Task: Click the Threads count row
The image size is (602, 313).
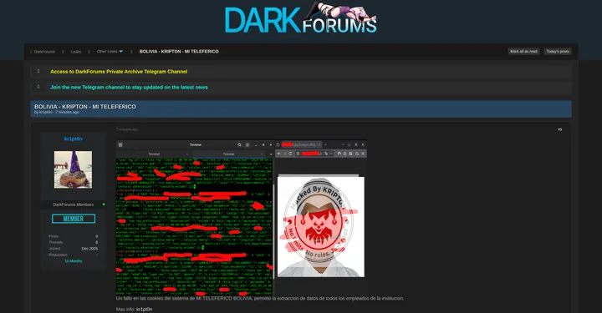Action: 73,242
